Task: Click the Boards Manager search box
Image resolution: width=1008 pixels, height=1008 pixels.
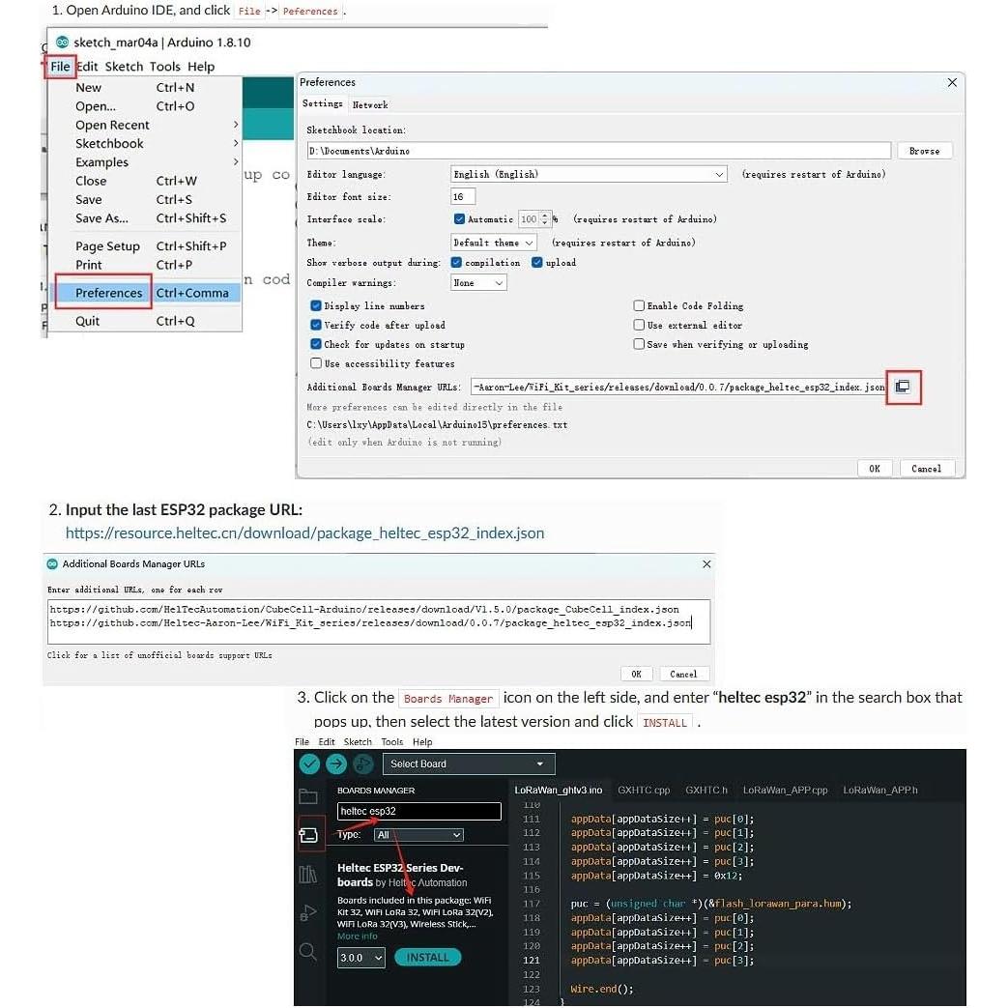Action: pyautogui.click(x=418, y=812)
